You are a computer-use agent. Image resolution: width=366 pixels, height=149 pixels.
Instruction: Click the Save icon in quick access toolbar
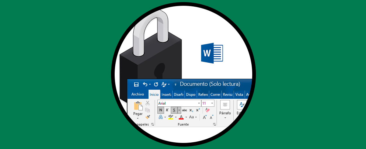point(137,84)
